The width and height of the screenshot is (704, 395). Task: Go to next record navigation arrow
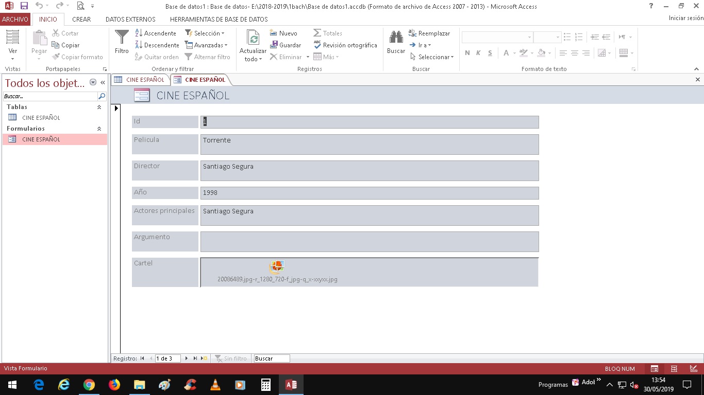(x=187, y=358)
